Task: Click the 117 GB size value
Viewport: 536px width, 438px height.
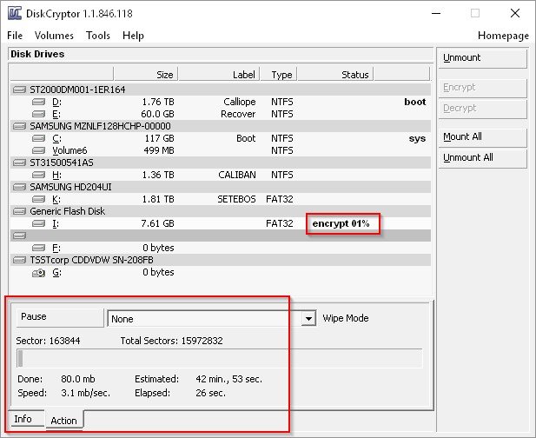Action: (x=159, y=138)
